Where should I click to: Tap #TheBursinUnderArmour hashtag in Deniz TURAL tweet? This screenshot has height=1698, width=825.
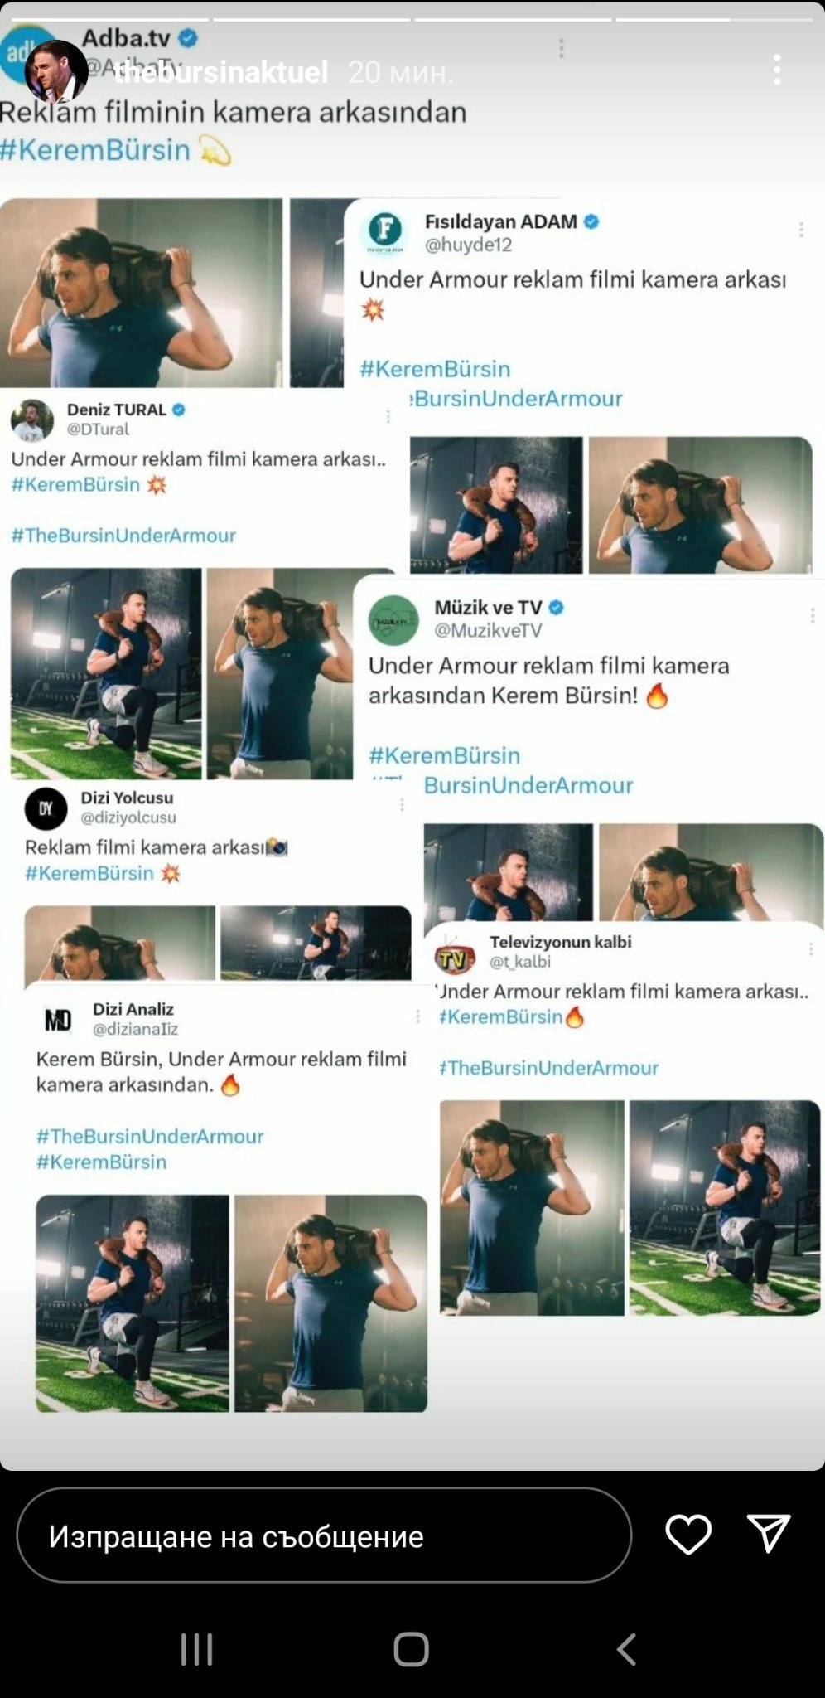[123, 536]
